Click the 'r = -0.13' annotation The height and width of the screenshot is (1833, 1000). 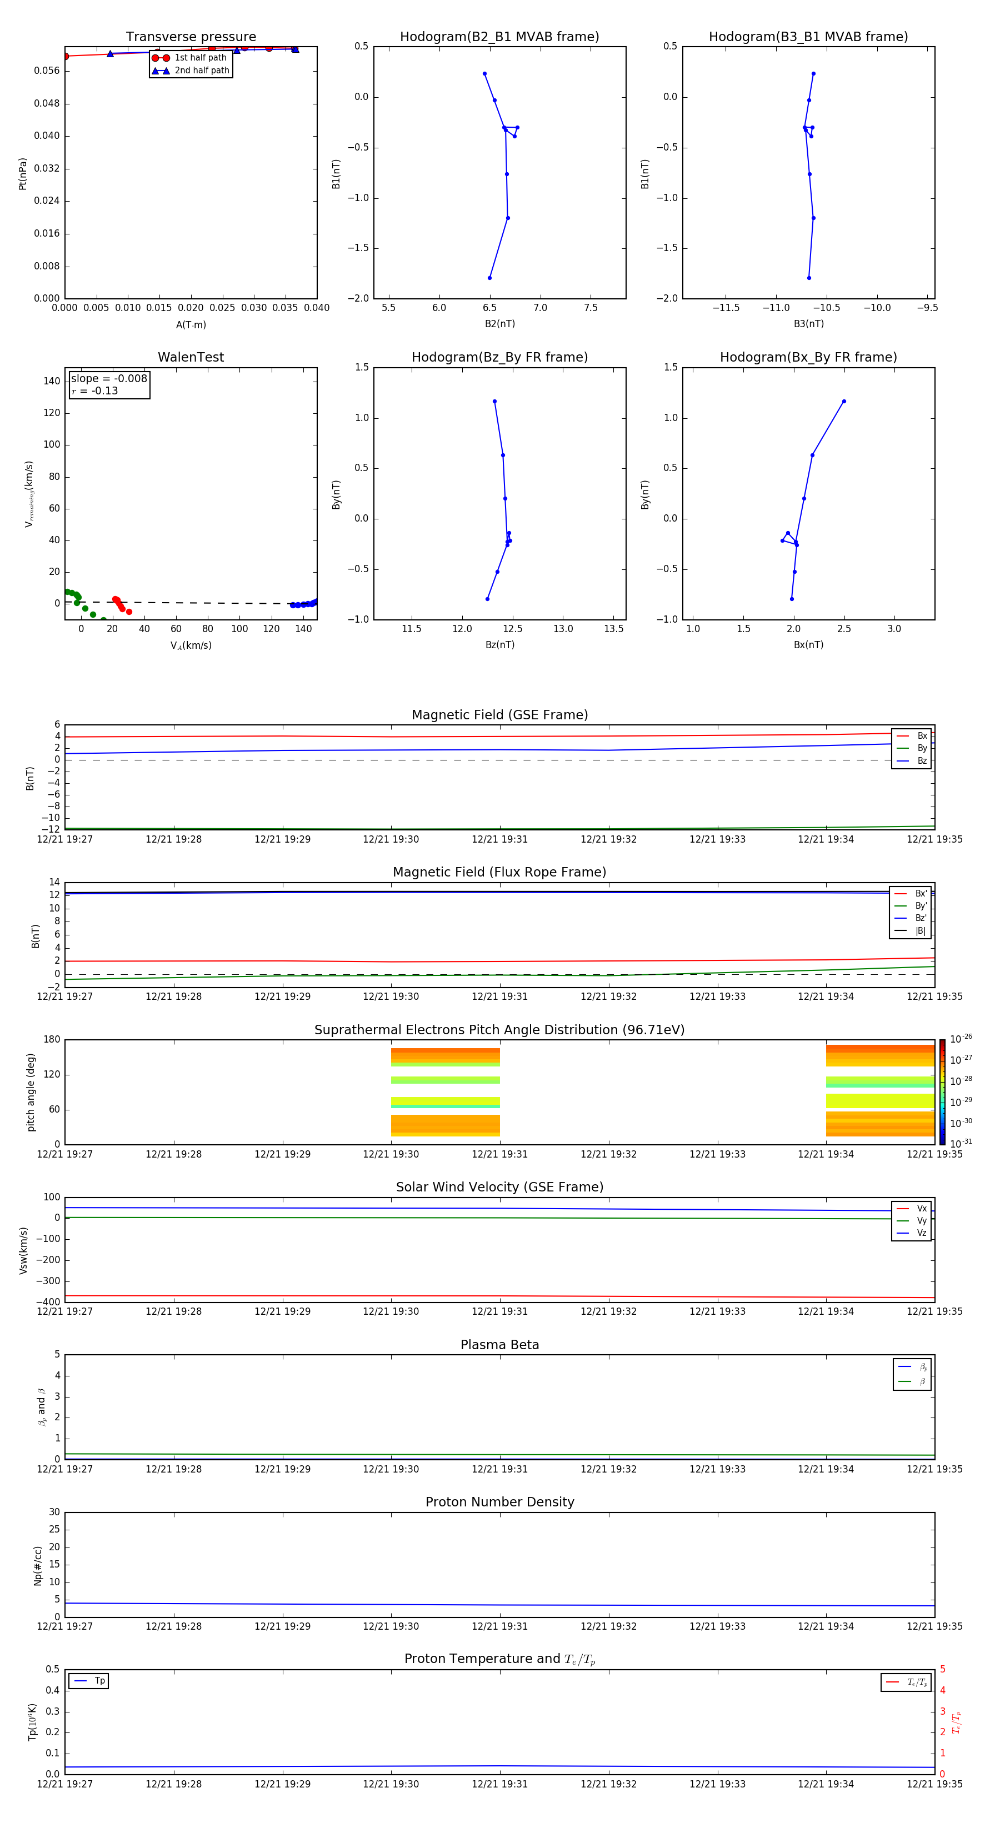tap(94, 390)
